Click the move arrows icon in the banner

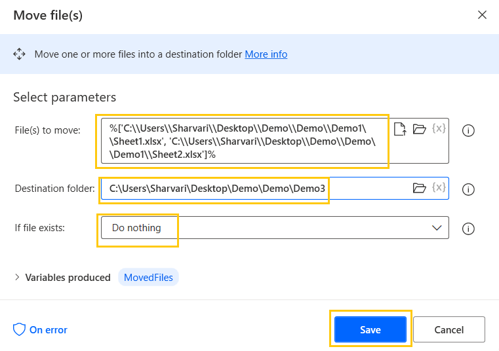20,54
